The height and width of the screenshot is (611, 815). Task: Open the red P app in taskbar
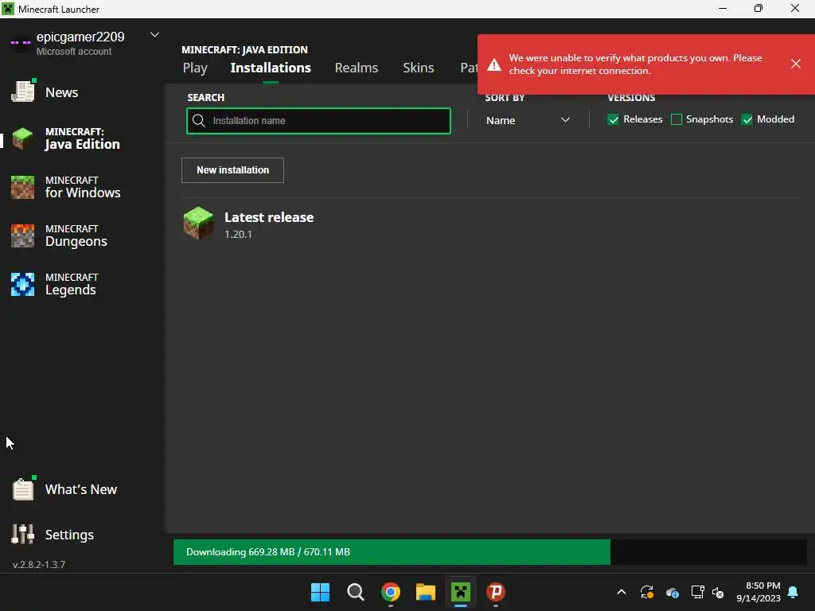[496, 592]
